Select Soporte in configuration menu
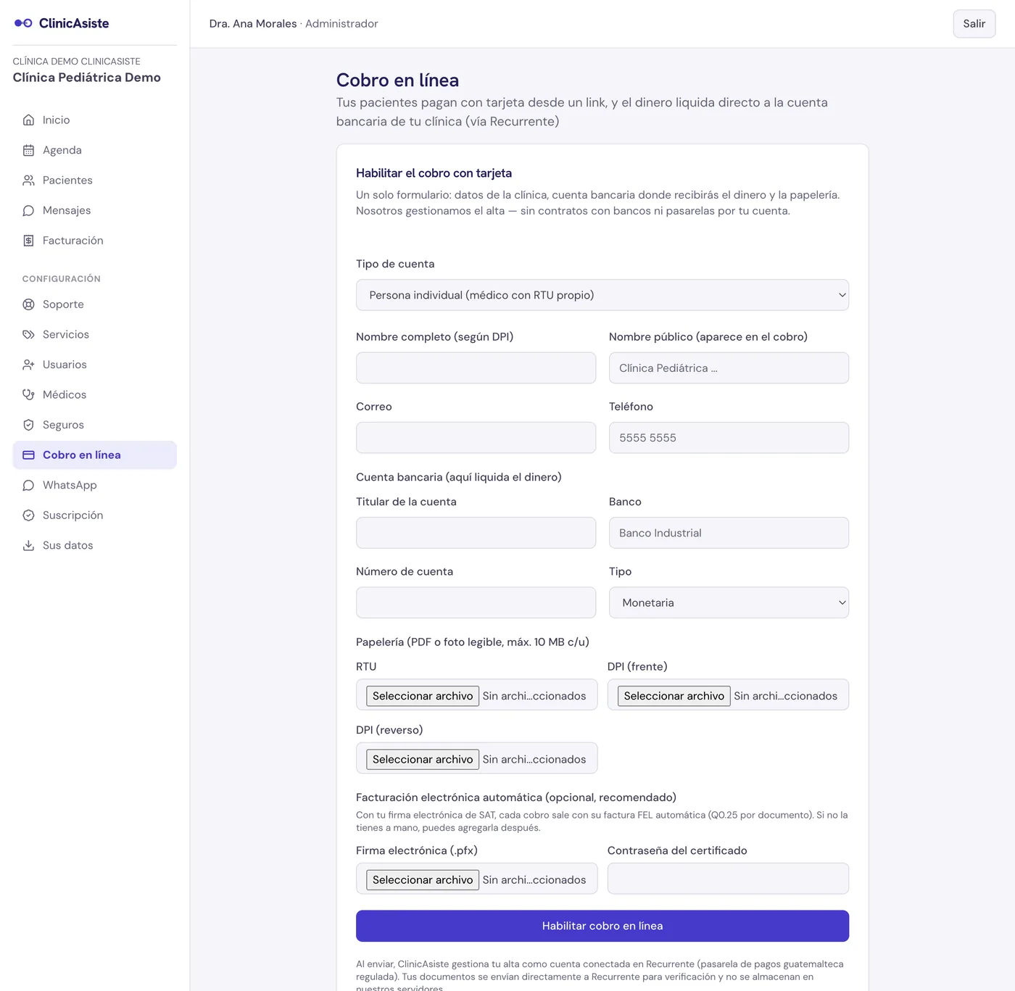This screenshot has width=1015, height=991. tap(95, 304)
